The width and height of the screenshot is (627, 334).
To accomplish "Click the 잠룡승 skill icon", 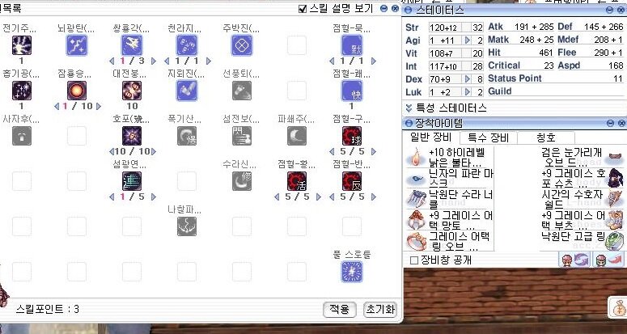I will [x=78, y=90].
